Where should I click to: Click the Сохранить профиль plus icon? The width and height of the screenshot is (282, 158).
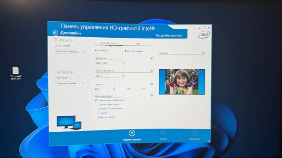coord(132,133)
